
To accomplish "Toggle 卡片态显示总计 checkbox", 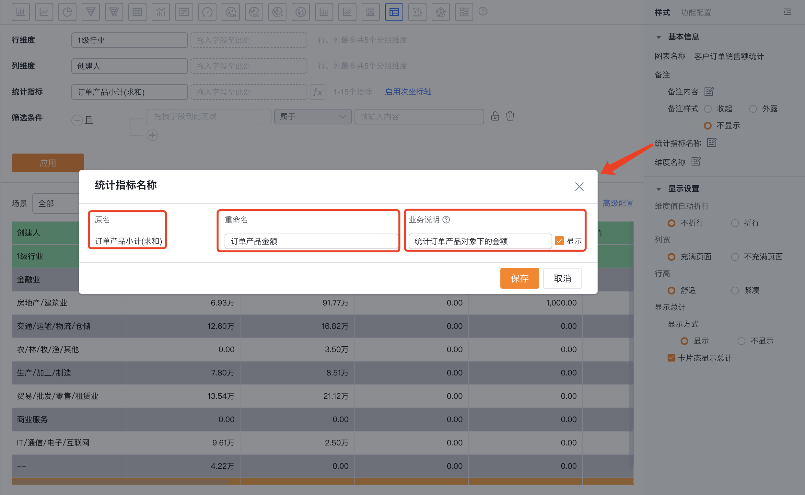I will click(x=671, y=358).
